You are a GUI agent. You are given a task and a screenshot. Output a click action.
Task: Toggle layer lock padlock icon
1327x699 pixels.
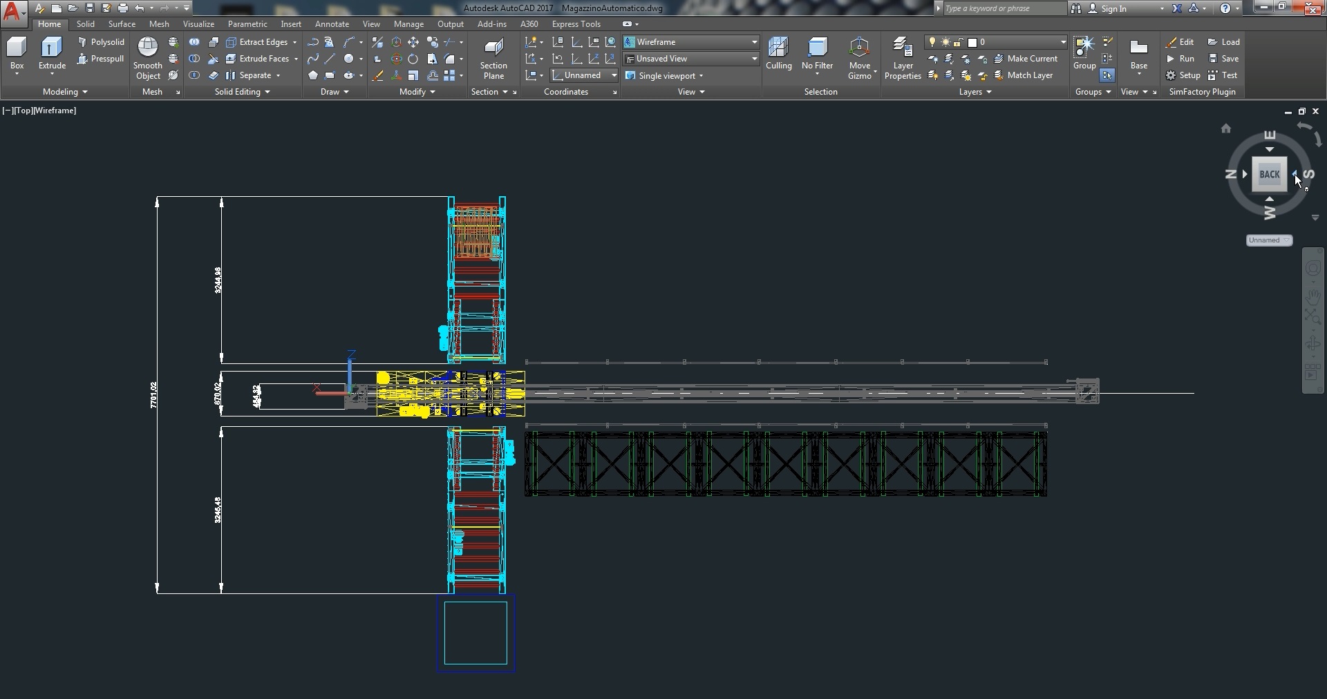[959, 42]
